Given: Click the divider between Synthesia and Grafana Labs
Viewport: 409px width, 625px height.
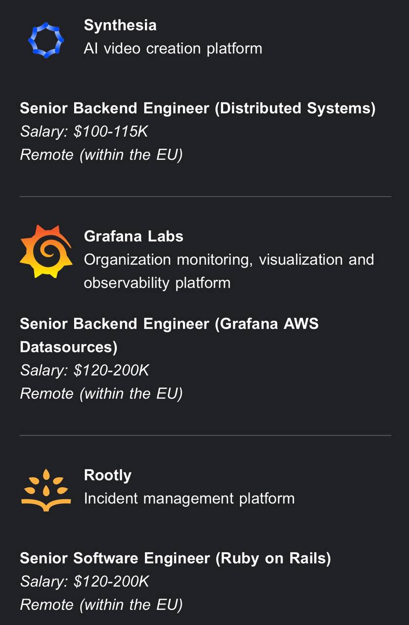Looking at the screenshot, I should [205, 196].
